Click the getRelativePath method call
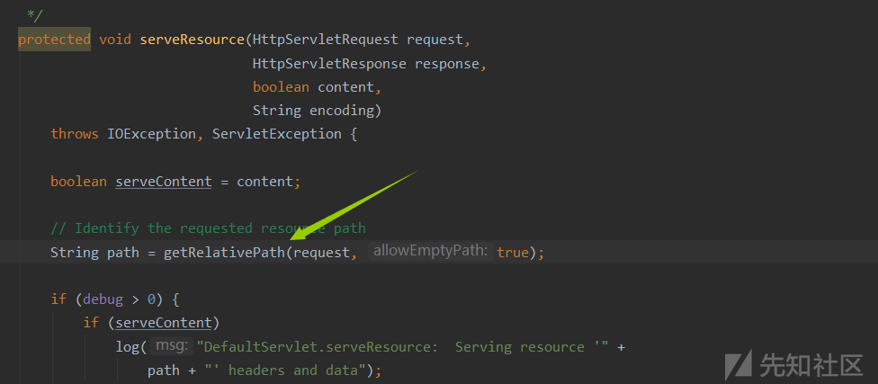Image resolution: width=878 pixels, height=384 pixels. point(223,253)
